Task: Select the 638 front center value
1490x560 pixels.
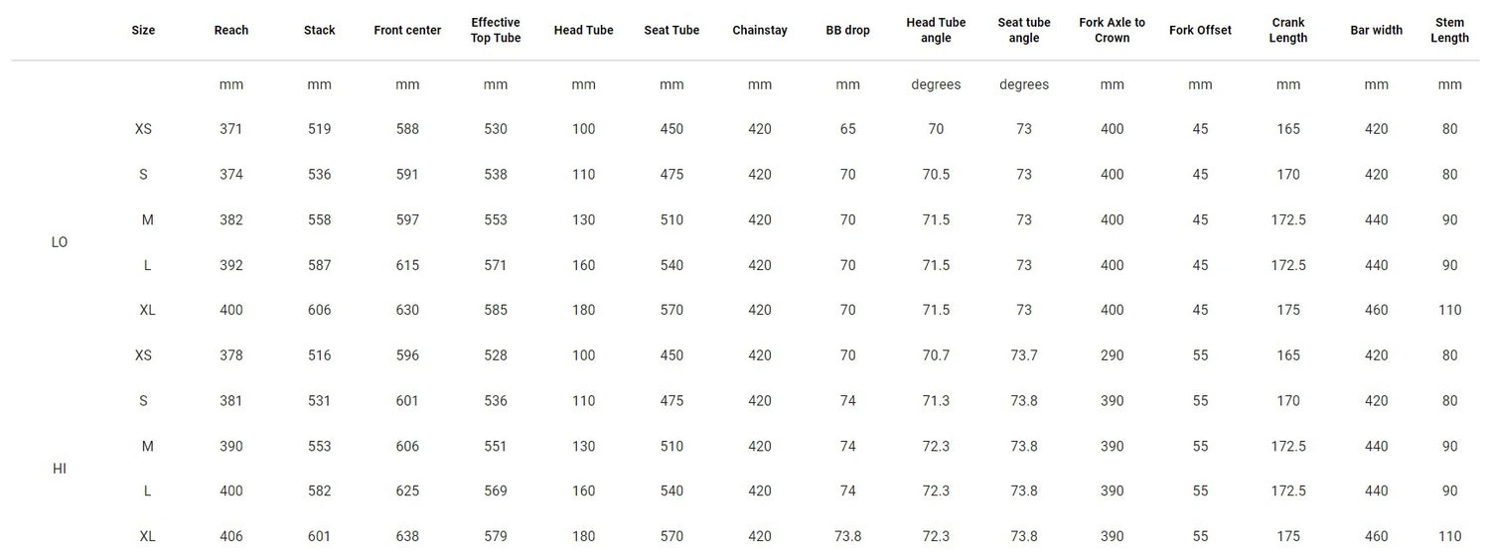Action: (407, 536)
